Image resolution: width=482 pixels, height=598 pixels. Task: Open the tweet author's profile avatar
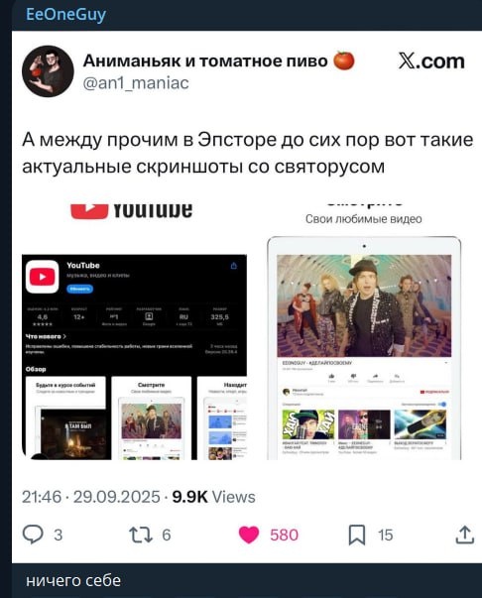click(x=48, y=71)
